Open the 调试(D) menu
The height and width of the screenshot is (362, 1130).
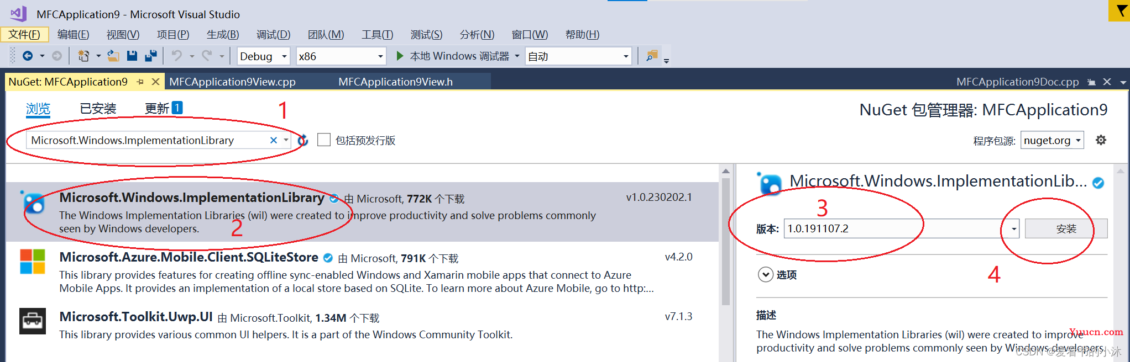pyautogui.click(x=273, y=34)
